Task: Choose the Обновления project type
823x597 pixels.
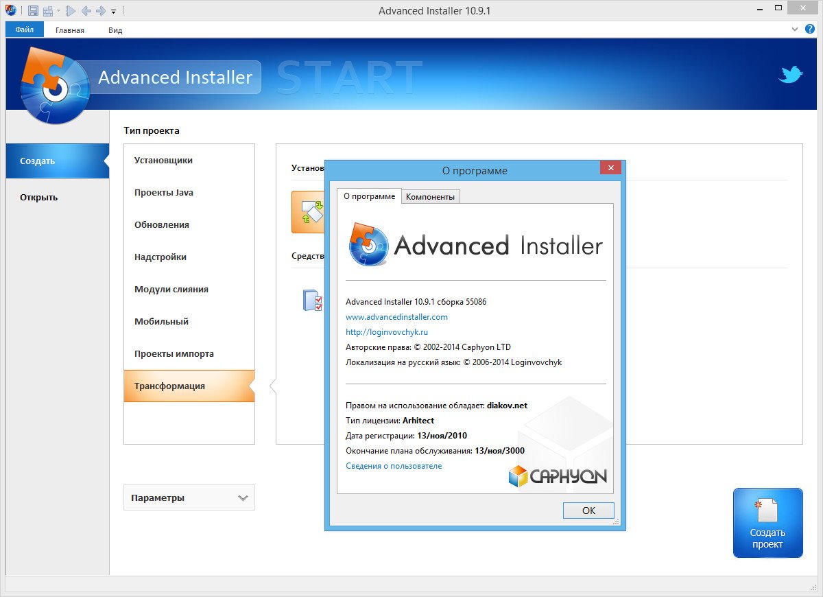Action: [x=189, y=225]
